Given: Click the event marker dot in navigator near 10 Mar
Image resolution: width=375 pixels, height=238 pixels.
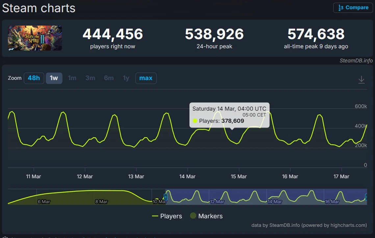Looking at the screenshot, I should [157, 200].
